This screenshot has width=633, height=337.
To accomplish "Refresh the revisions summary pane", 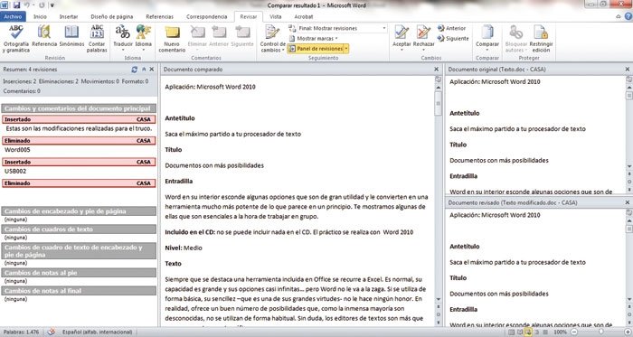I will [x=135, y=70].
